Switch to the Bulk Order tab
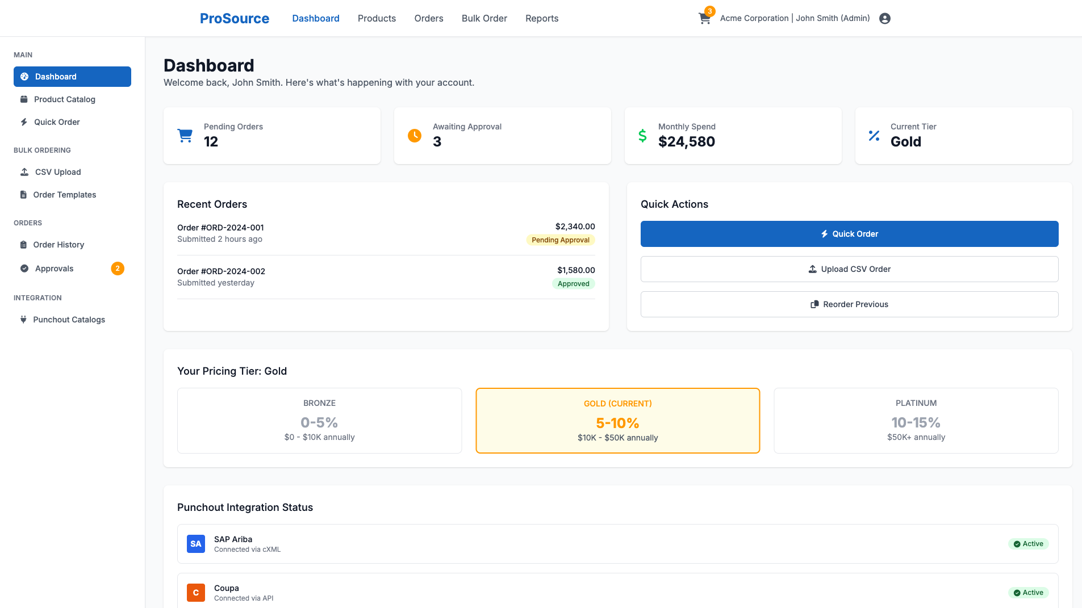This screenshot has width=1082, height=608. pyautogui.click(x=484, y=18)
